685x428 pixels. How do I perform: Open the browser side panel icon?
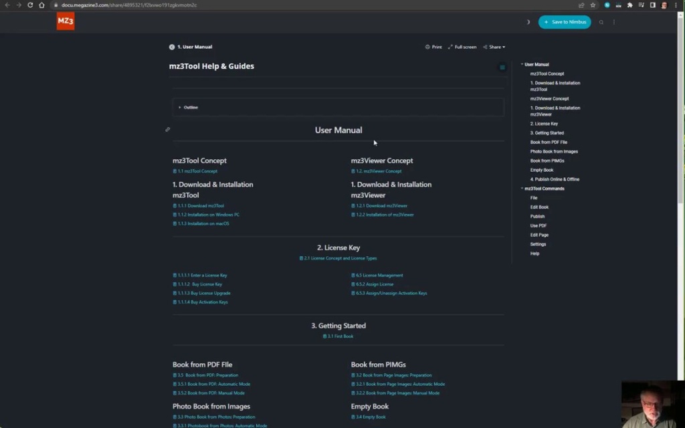coord(653,5)
